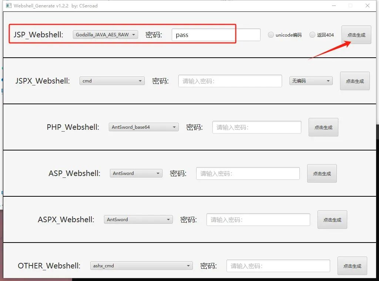Click 点击生成 in the JSPX_Webshell row
Screen dimensions: 379x281
tap(355, 81)
